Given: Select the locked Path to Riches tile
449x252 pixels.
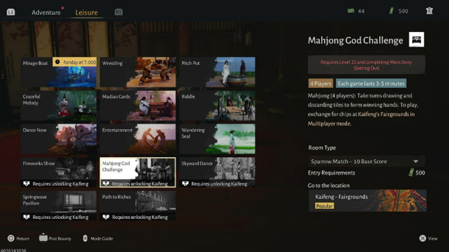Looking at the screenshot, I should (x=138, y=205).
